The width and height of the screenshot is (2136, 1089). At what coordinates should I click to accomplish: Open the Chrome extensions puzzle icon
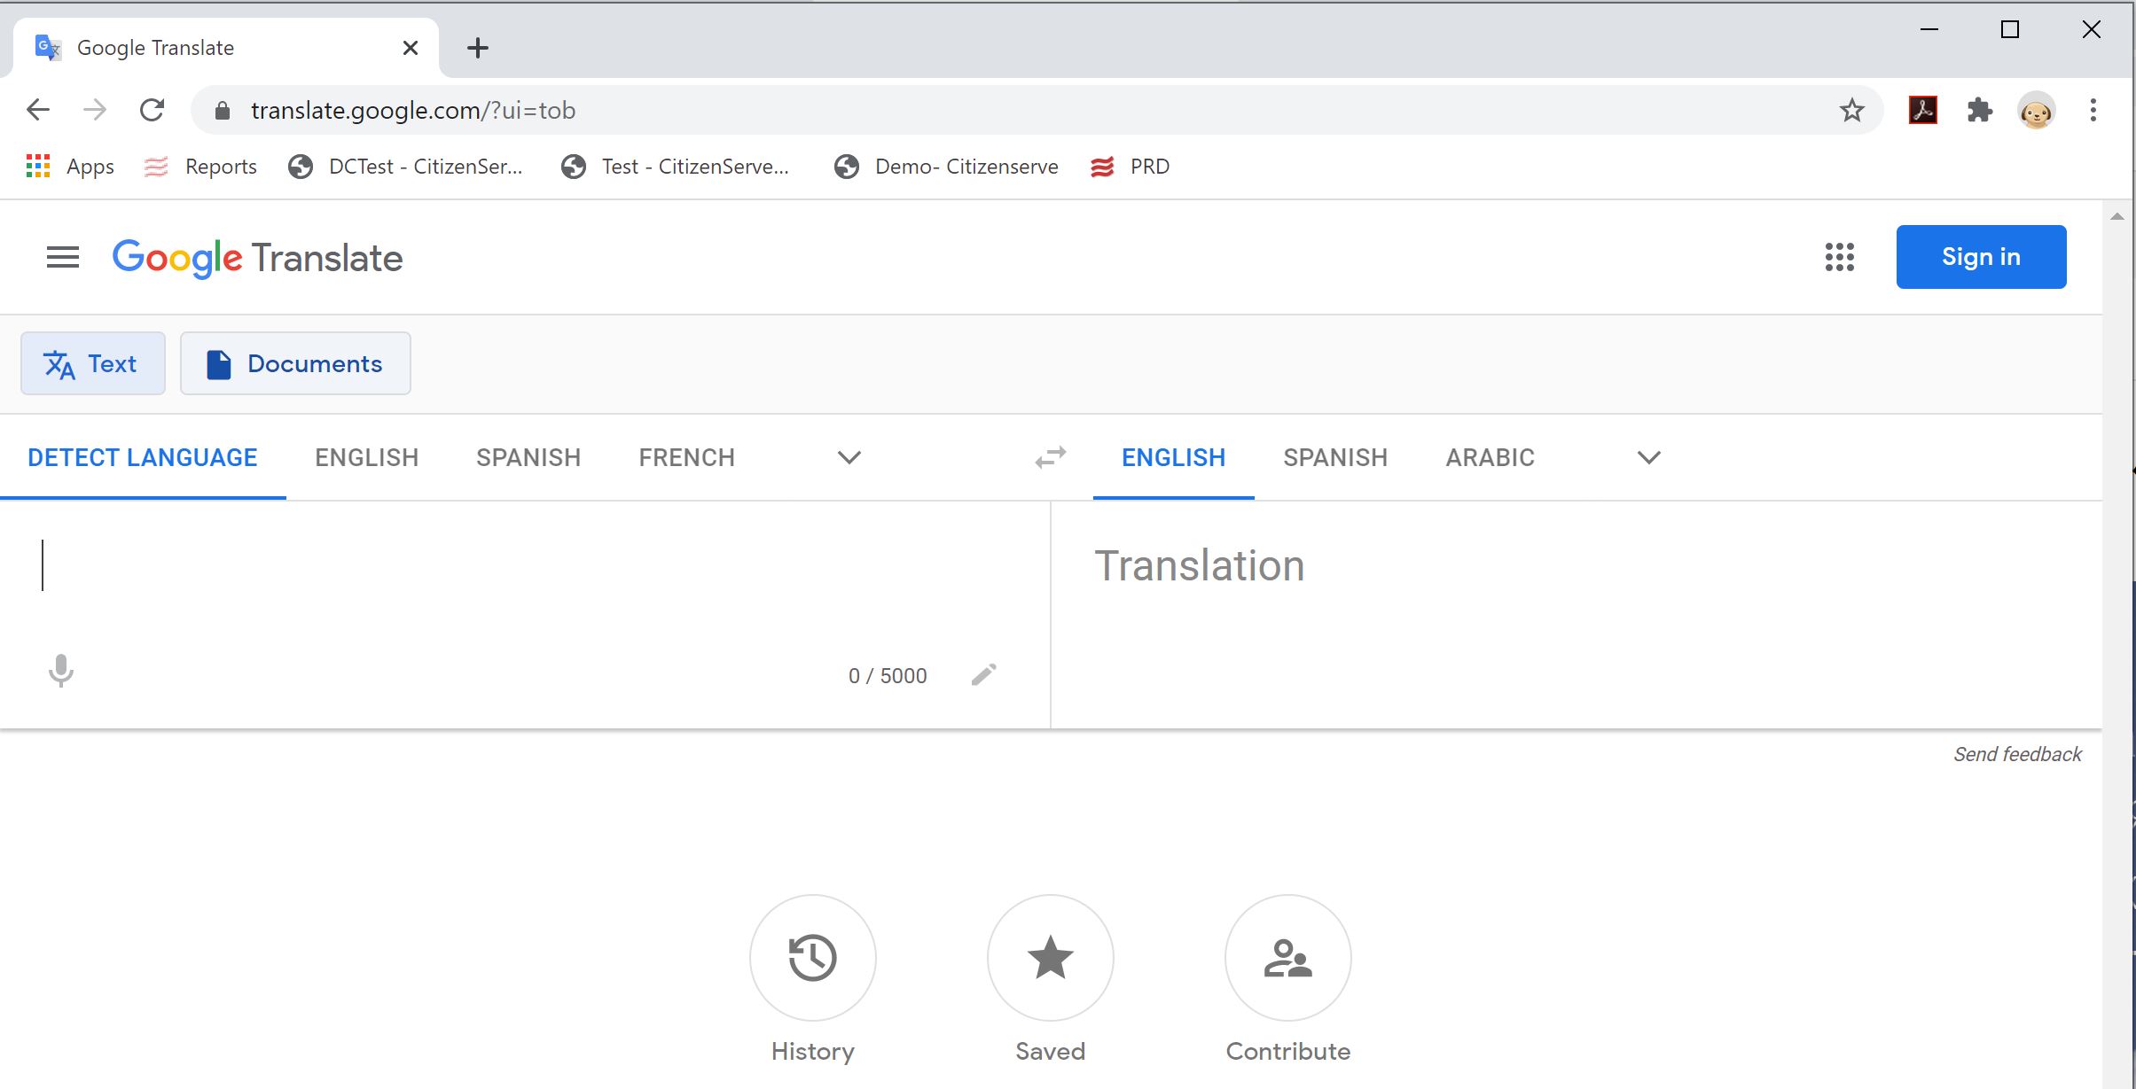(1979, 111)
